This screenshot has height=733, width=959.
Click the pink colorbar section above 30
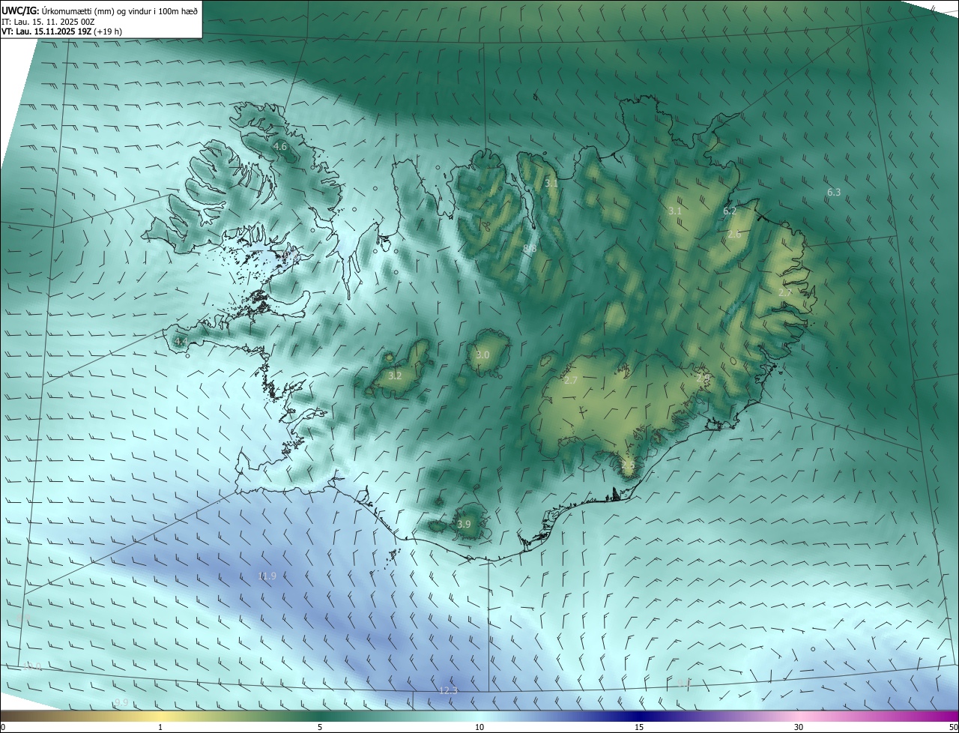click(x=799, y=716)
